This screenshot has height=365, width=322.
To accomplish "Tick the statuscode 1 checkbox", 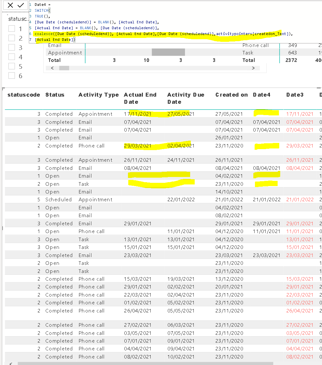I will pyautogui.click(x=12, y=29).
